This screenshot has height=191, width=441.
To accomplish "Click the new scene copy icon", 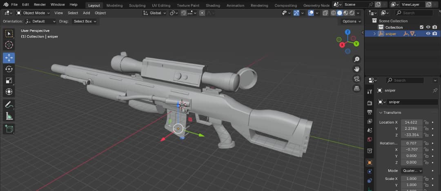I will tap(378, 4).
